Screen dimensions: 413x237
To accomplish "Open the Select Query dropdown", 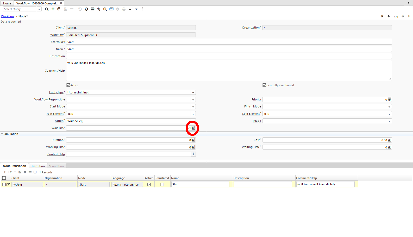I will coord(39,9).
